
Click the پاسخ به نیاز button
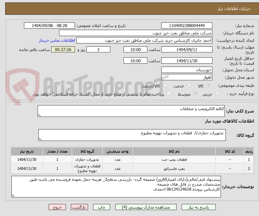199,207
